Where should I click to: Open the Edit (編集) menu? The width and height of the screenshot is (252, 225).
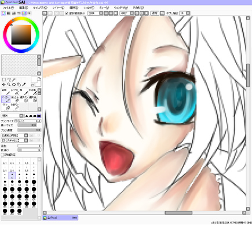tap(24, 8)
